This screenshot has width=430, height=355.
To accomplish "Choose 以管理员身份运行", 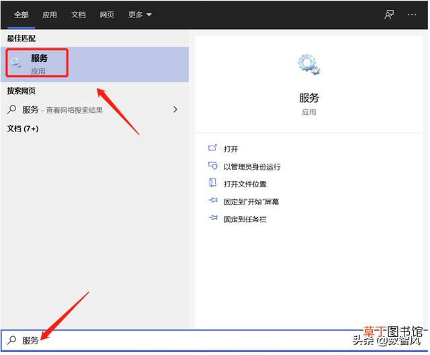I will pos(252,166).
